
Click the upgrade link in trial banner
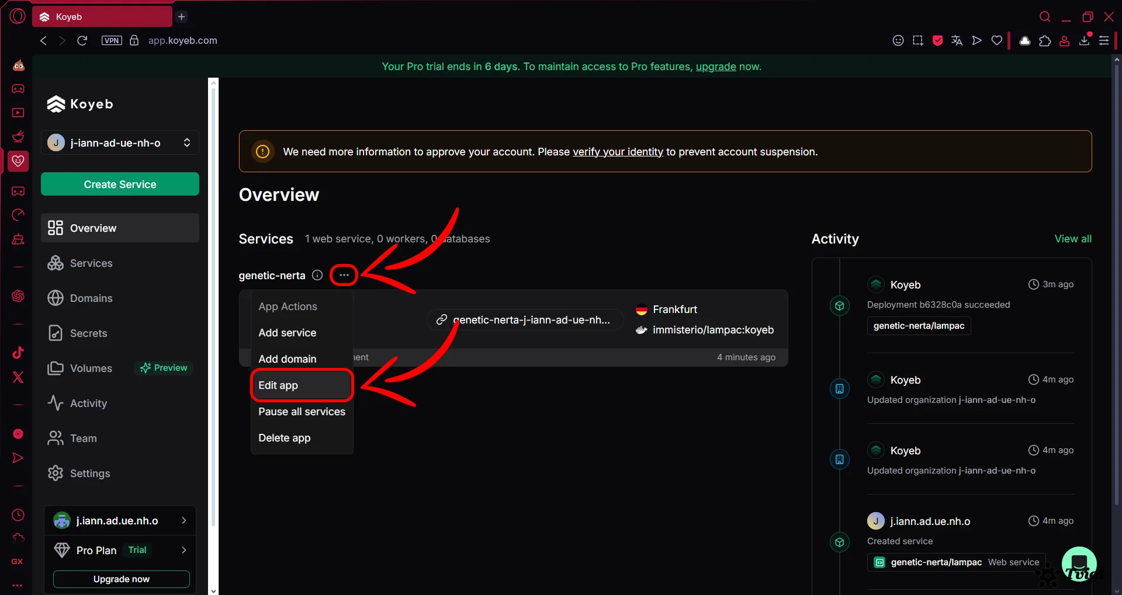pos(715,67)
